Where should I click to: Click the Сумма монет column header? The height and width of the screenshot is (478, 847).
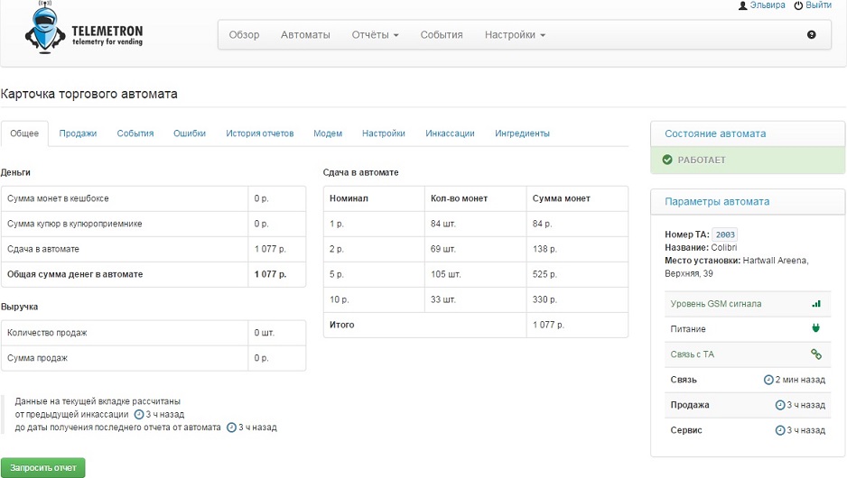click(562, 198)
